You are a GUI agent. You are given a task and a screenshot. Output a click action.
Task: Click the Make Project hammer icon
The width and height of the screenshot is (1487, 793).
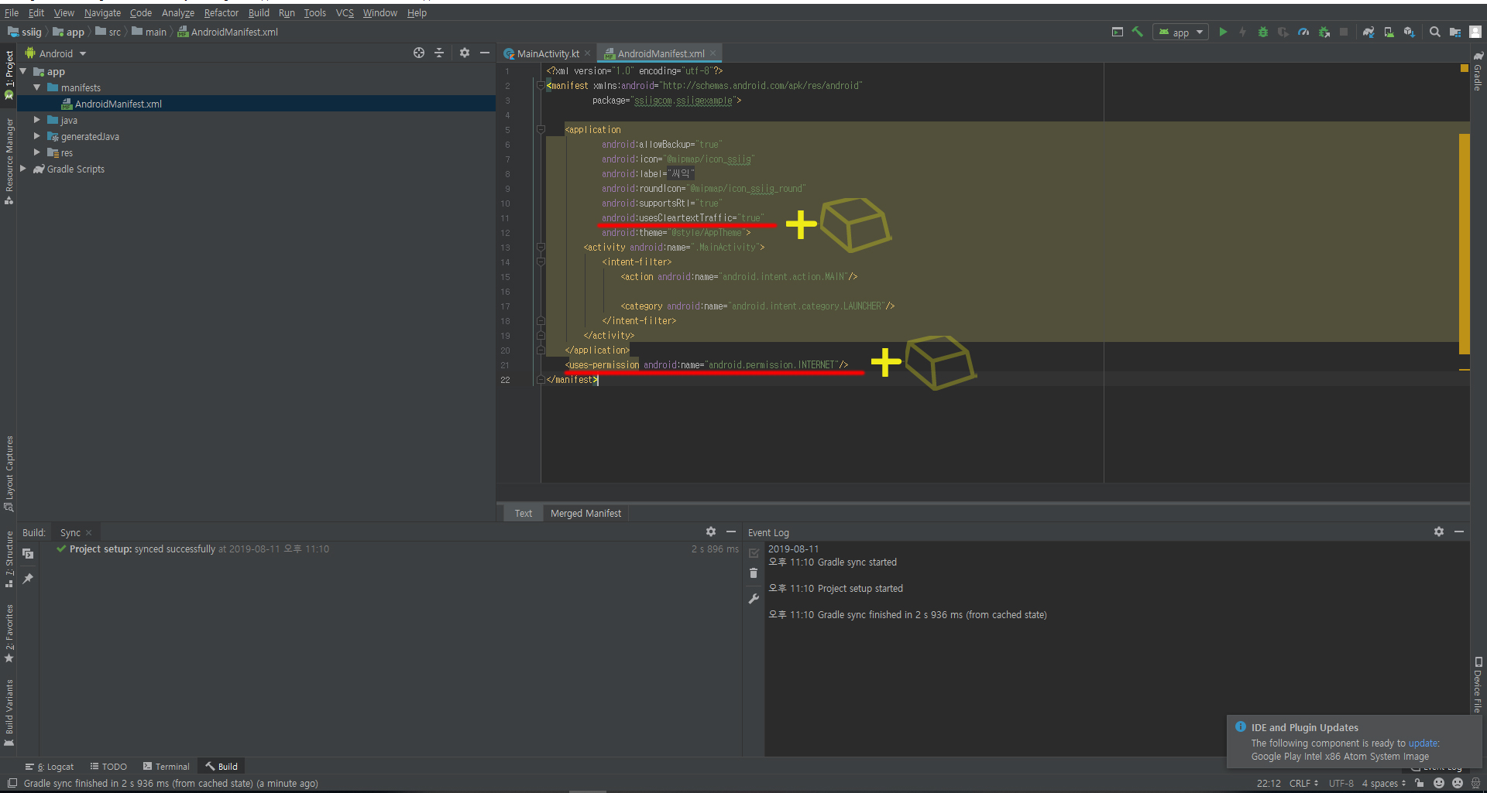tap(1137, 32)
